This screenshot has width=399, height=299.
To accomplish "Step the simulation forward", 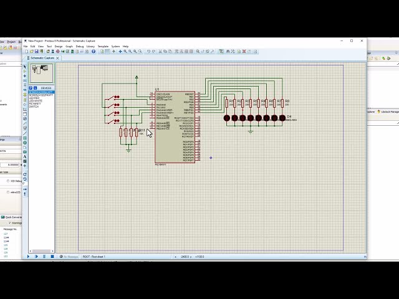I will [x=36, y=257].
